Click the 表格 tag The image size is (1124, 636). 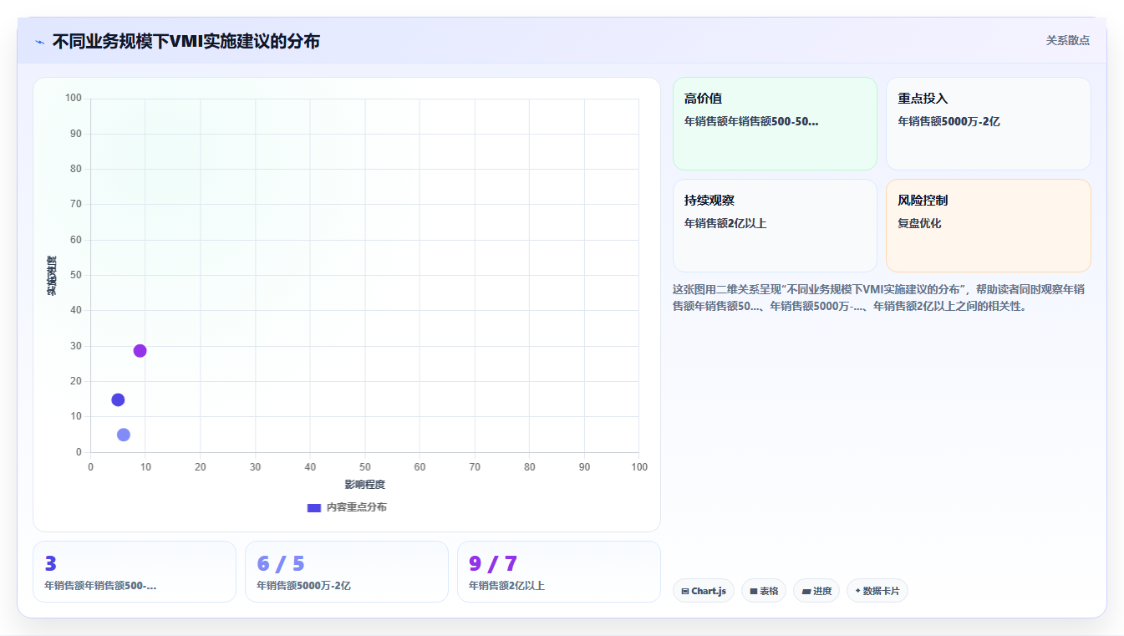click(x=764, y=591)
